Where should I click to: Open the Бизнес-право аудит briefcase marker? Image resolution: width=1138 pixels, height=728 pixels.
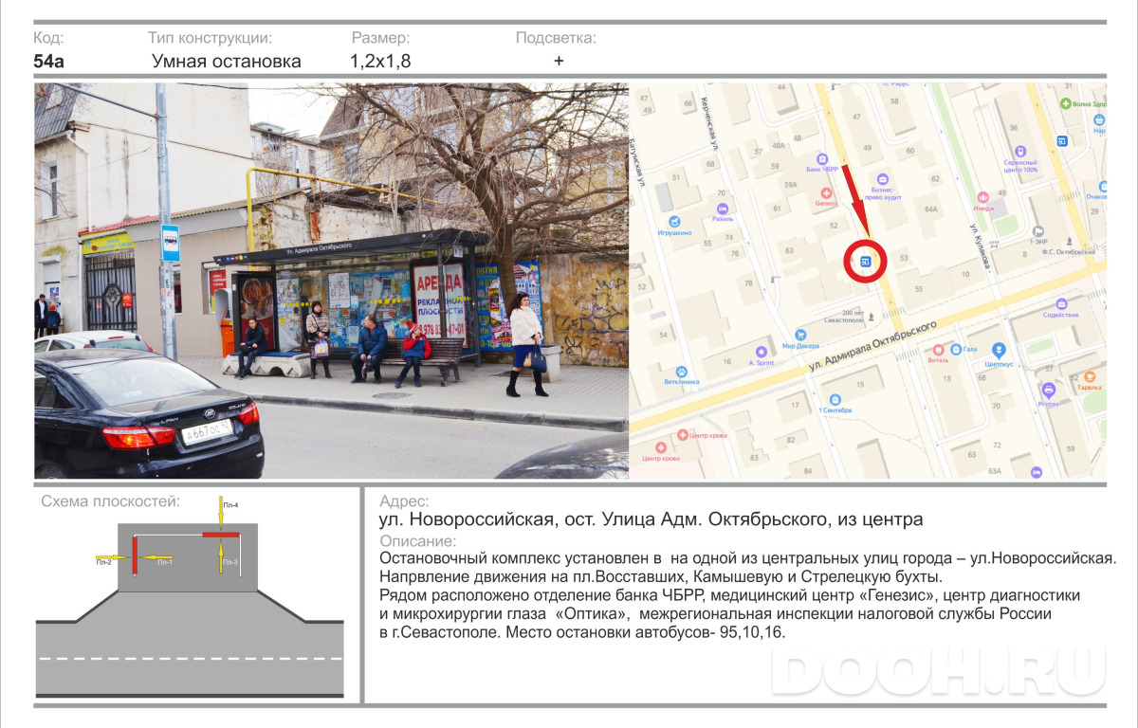point(883,178)
